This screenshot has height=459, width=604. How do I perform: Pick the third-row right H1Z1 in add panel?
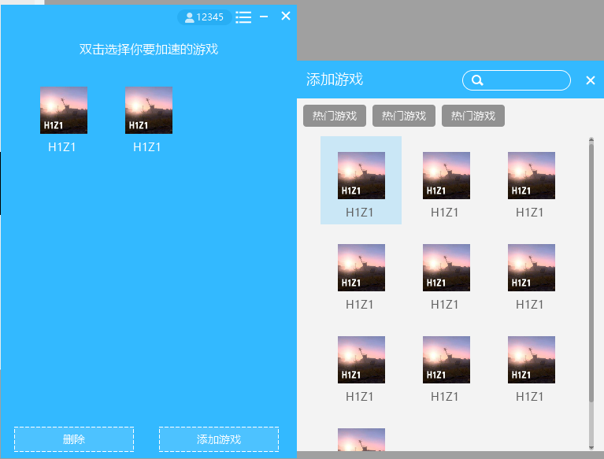click(x=532, y=369)
